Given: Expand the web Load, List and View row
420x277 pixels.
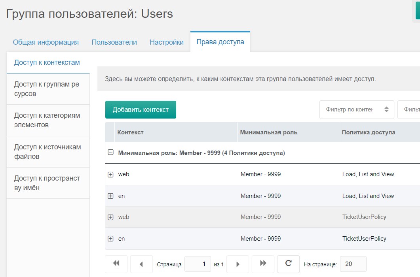Looking at the screenshot, I should pos(110,175).
